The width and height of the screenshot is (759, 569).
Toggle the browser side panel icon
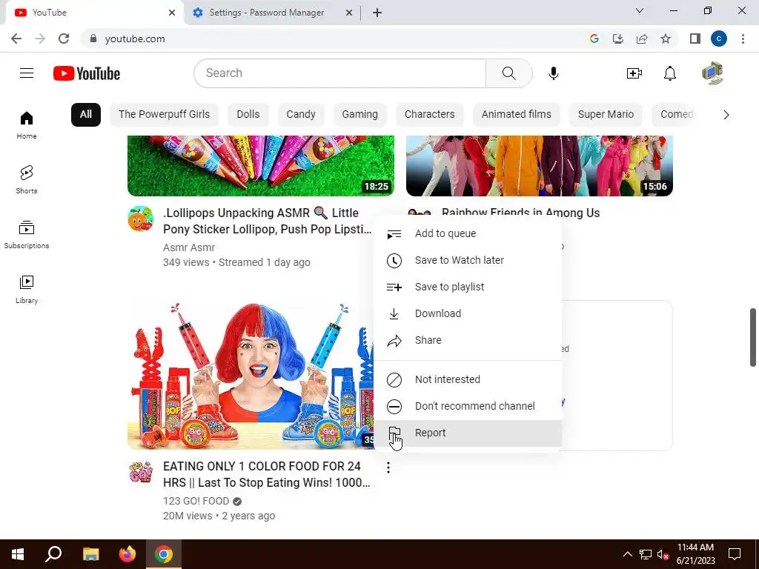(695, 39)
